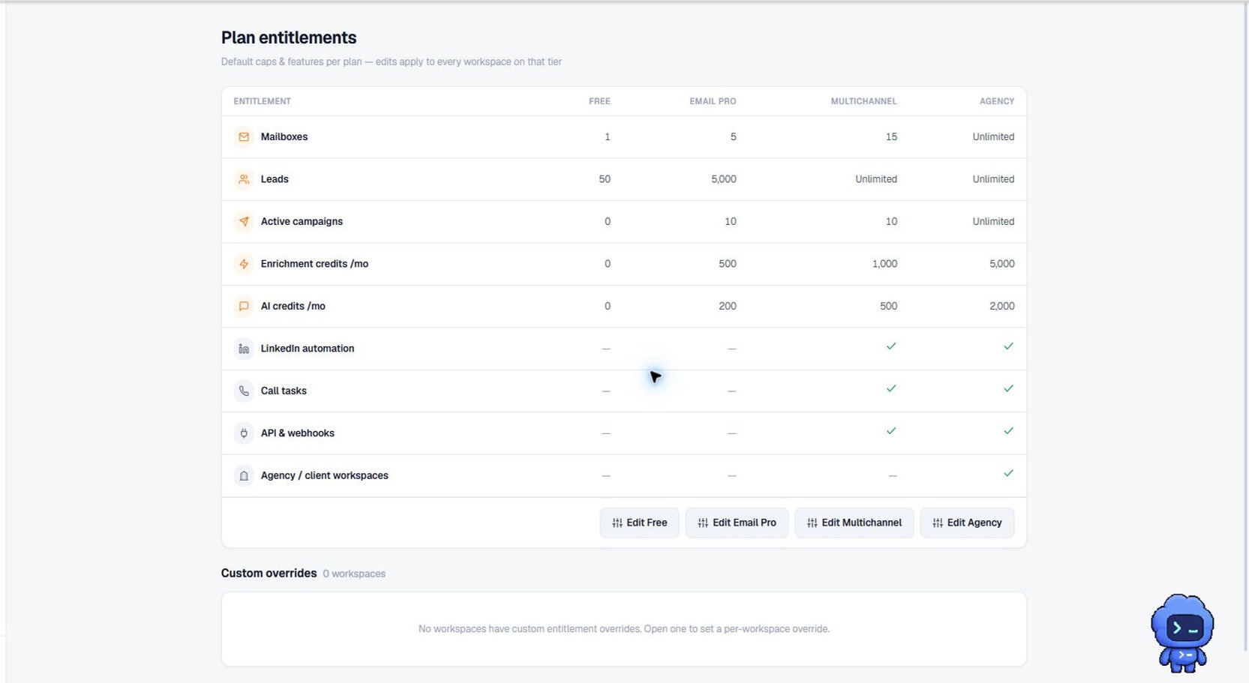Image resolution: width=1249 pixels, height=683 pixels.
Task: Click the Call tasks phone icon
Action: [x=244, y=391]
